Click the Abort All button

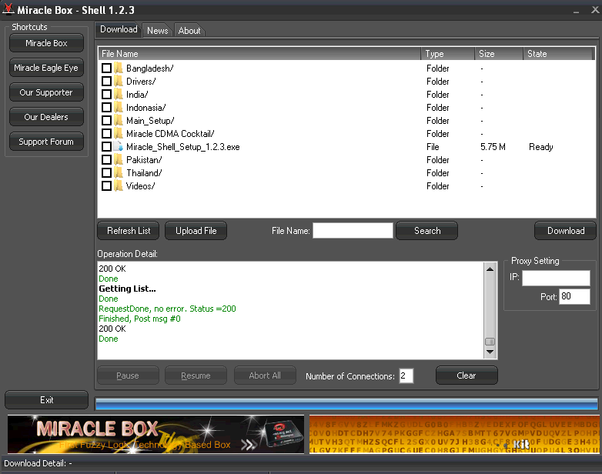tap(265, 375)
